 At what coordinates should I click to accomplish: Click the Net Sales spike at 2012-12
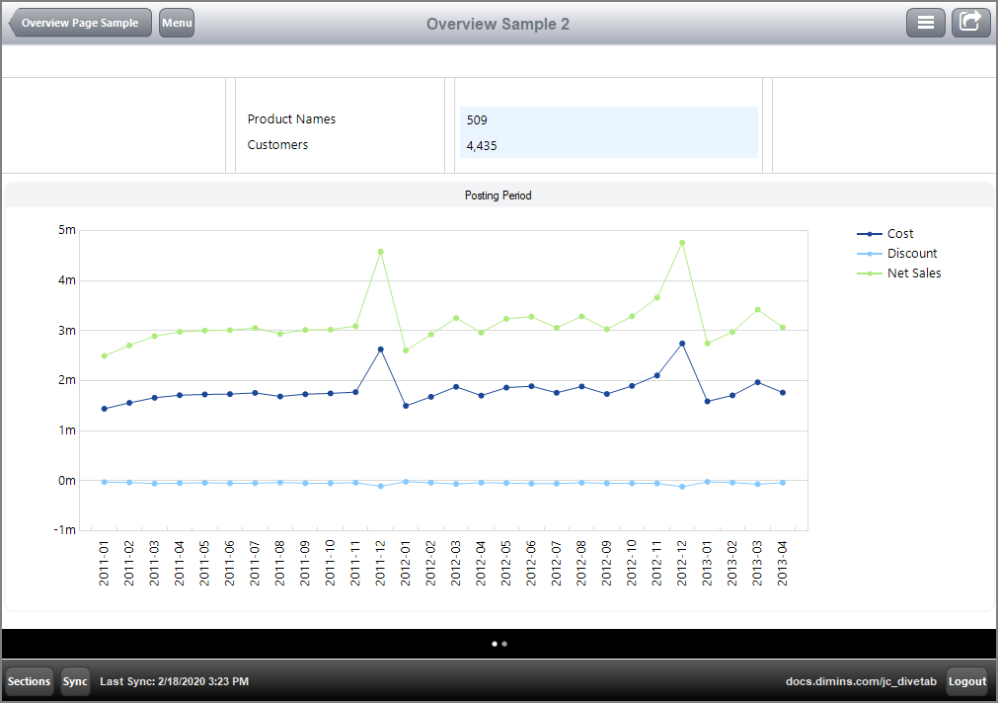[x=681, y=241]
